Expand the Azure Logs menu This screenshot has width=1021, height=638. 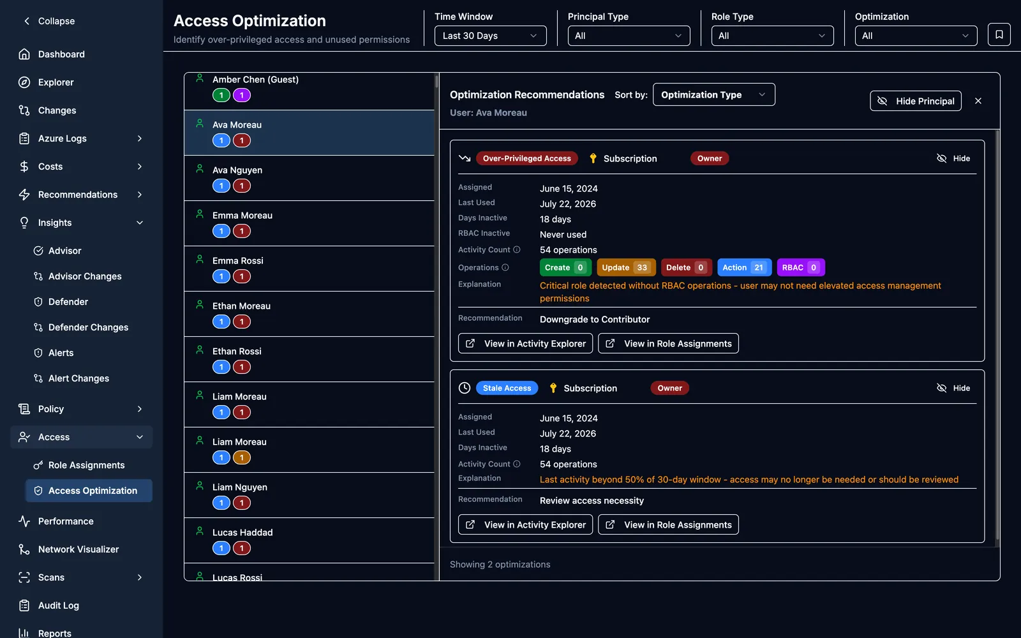(x=82, y=138)
